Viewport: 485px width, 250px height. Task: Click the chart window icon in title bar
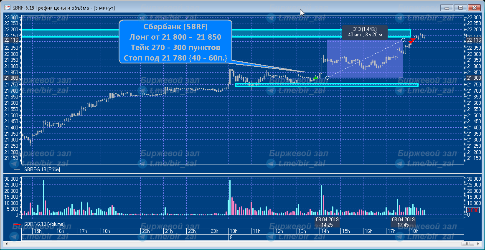(7, 8)
